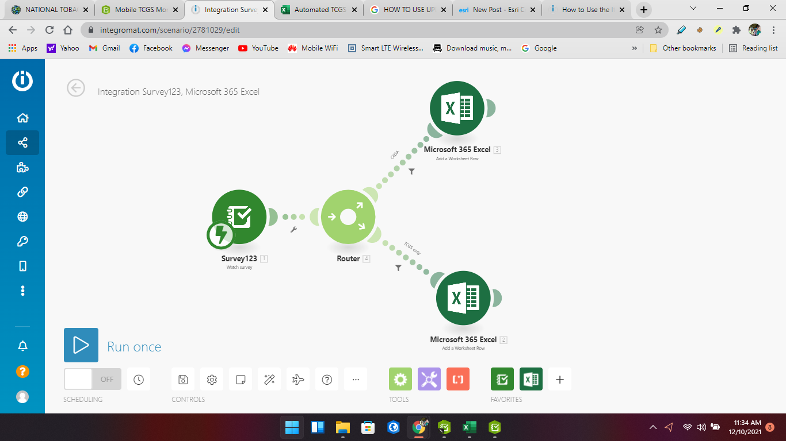Open the Survey123 instant trigger lightning badge
Screen dimensions: 786x441
point(220,235)
